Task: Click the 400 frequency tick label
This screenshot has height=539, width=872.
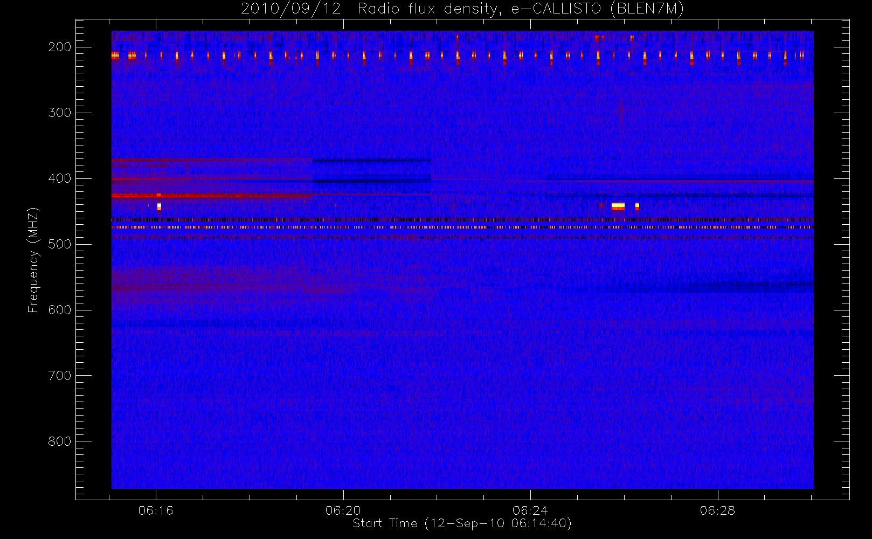Action: pyautogui.click(x=60, y=178)
